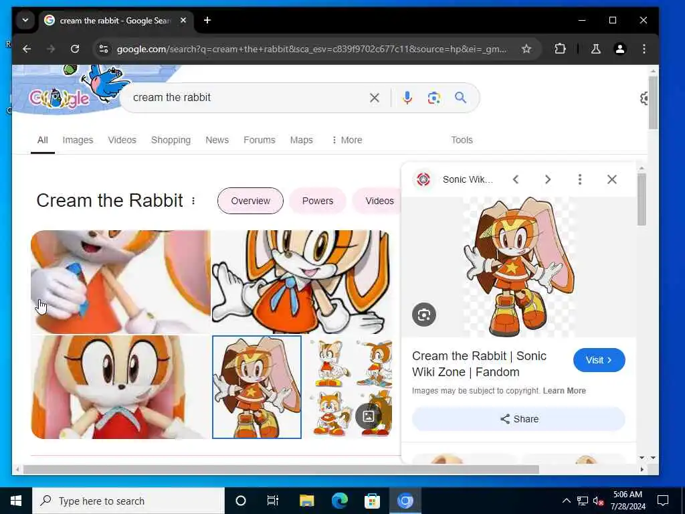Open the Windows Start menu

tap(16, 501)
